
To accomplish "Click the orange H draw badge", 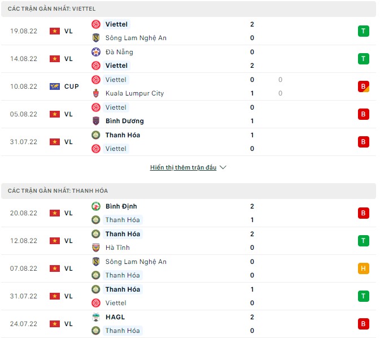I will tap(364, 268).
